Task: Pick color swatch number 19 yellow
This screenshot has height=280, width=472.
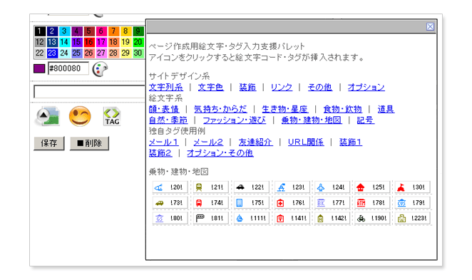Action: coord(125,42)
